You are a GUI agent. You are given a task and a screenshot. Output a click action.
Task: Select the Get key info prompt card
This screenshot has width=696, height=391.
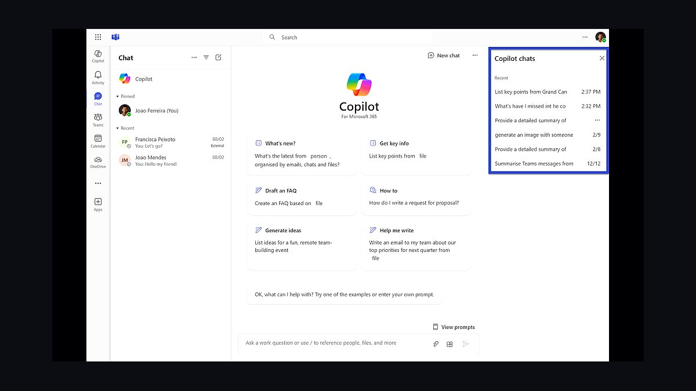[416, 155]
